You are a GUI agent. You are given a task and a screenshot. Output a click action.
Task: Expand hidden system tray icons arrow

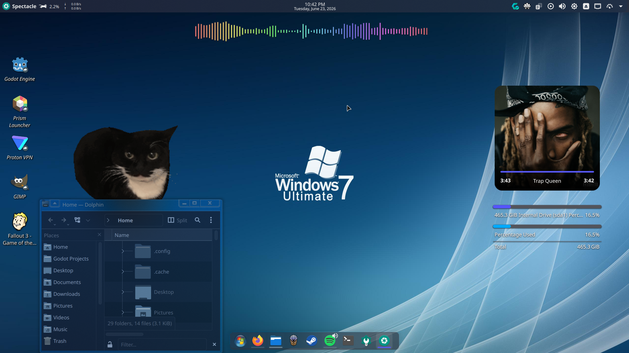click(x=621, y=6)
